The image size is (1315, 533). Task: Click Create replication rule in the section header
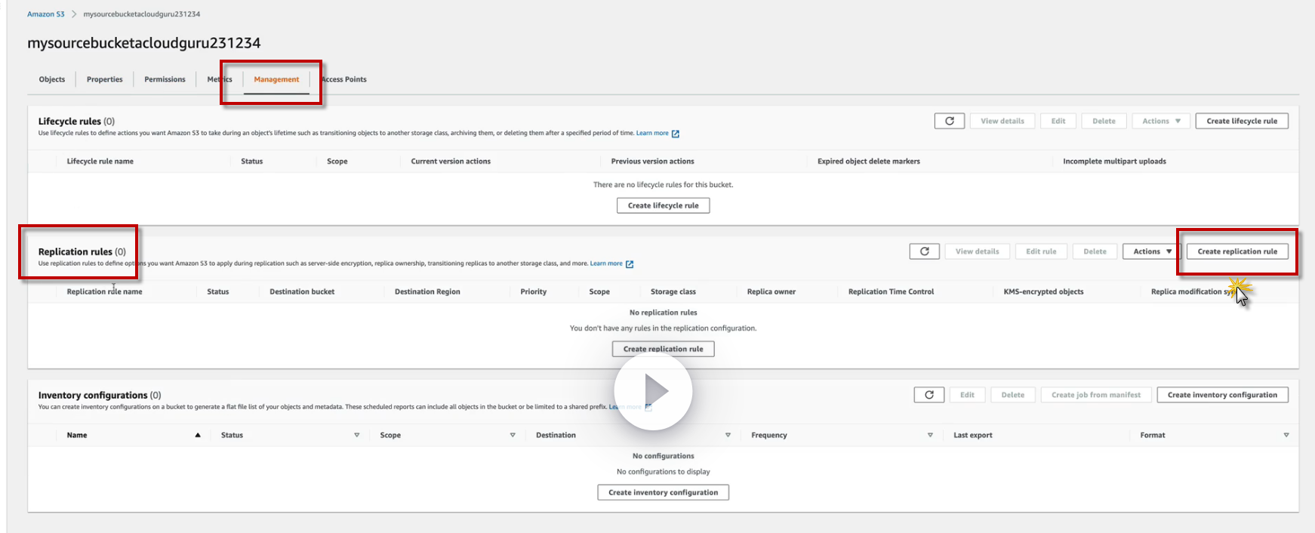click(1237, 251)
